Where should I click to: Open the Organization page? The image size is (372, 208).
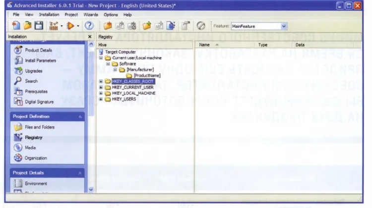(31, 158)
